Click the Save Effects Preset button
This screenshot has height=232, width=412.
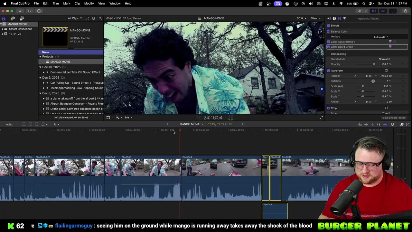pyautogui.click(x=394, y=118)
